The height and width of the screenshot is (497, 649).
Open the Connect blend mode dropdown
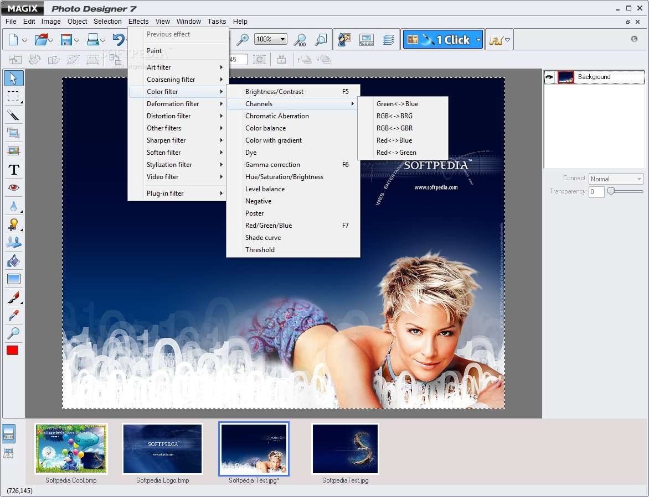[616, 179]
